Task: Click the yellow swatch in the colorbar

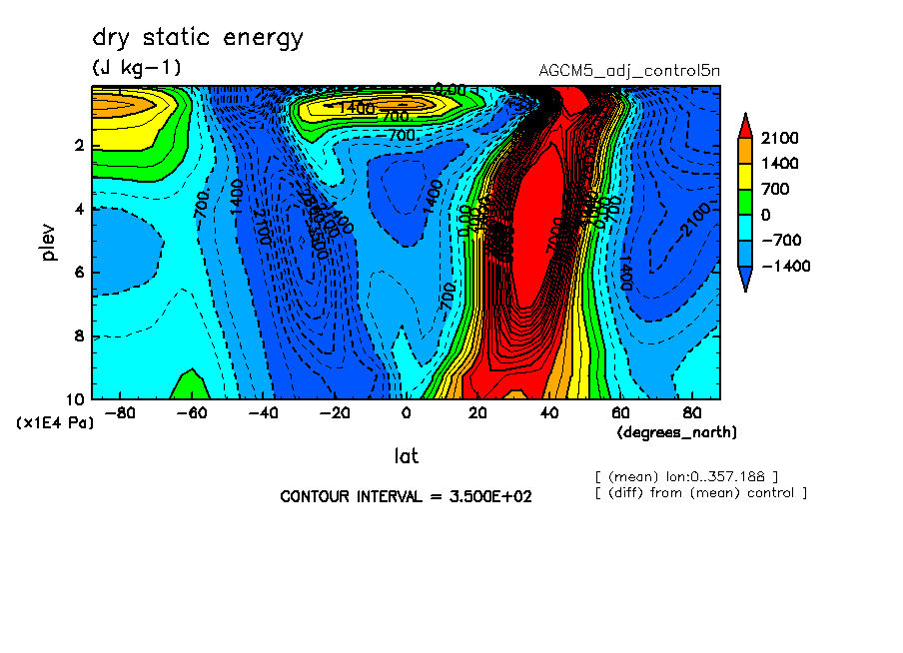Action: (745, 176)
